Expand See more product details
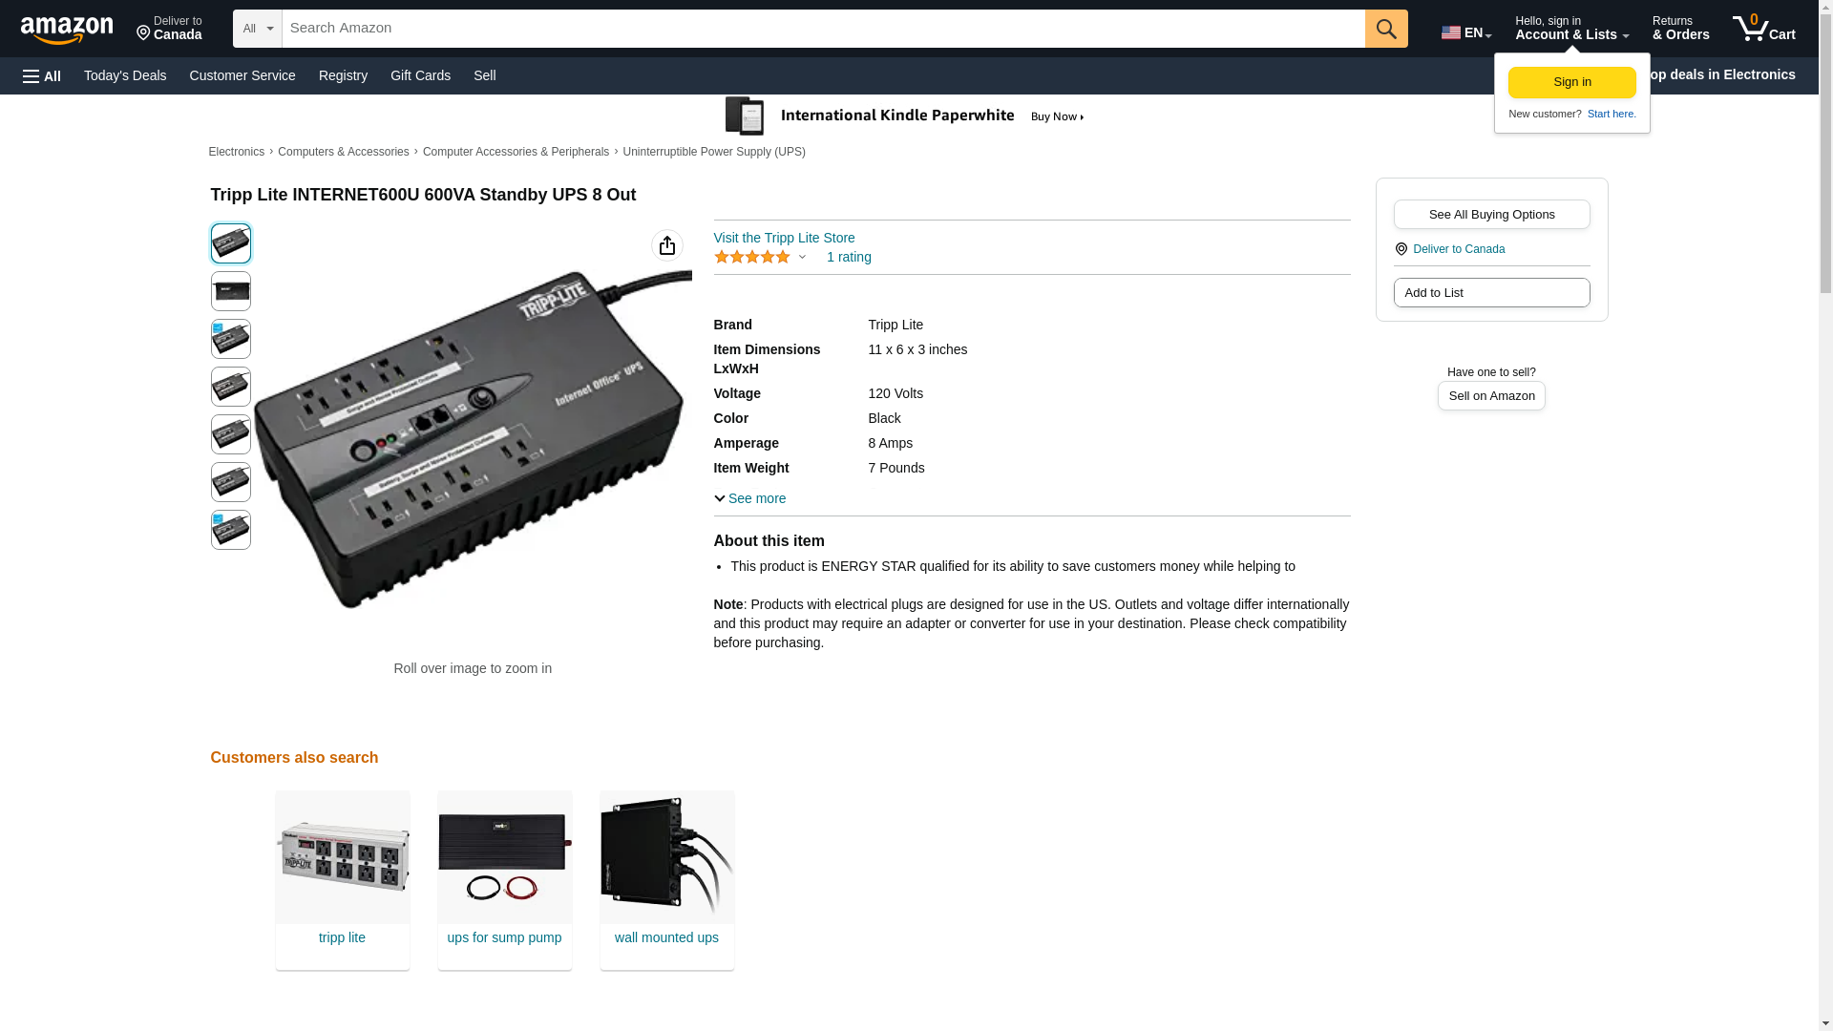The image size is (1833, 1031). coord(750,498)
